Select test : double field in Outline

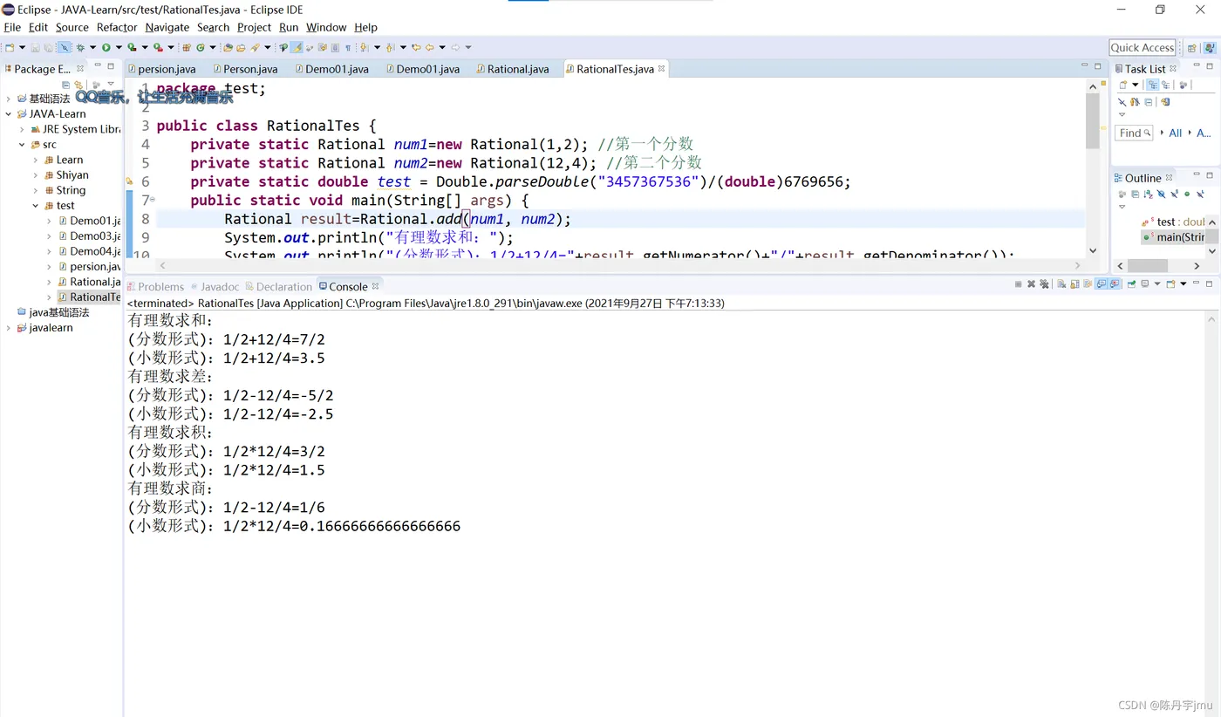[x=1173, y=222]
